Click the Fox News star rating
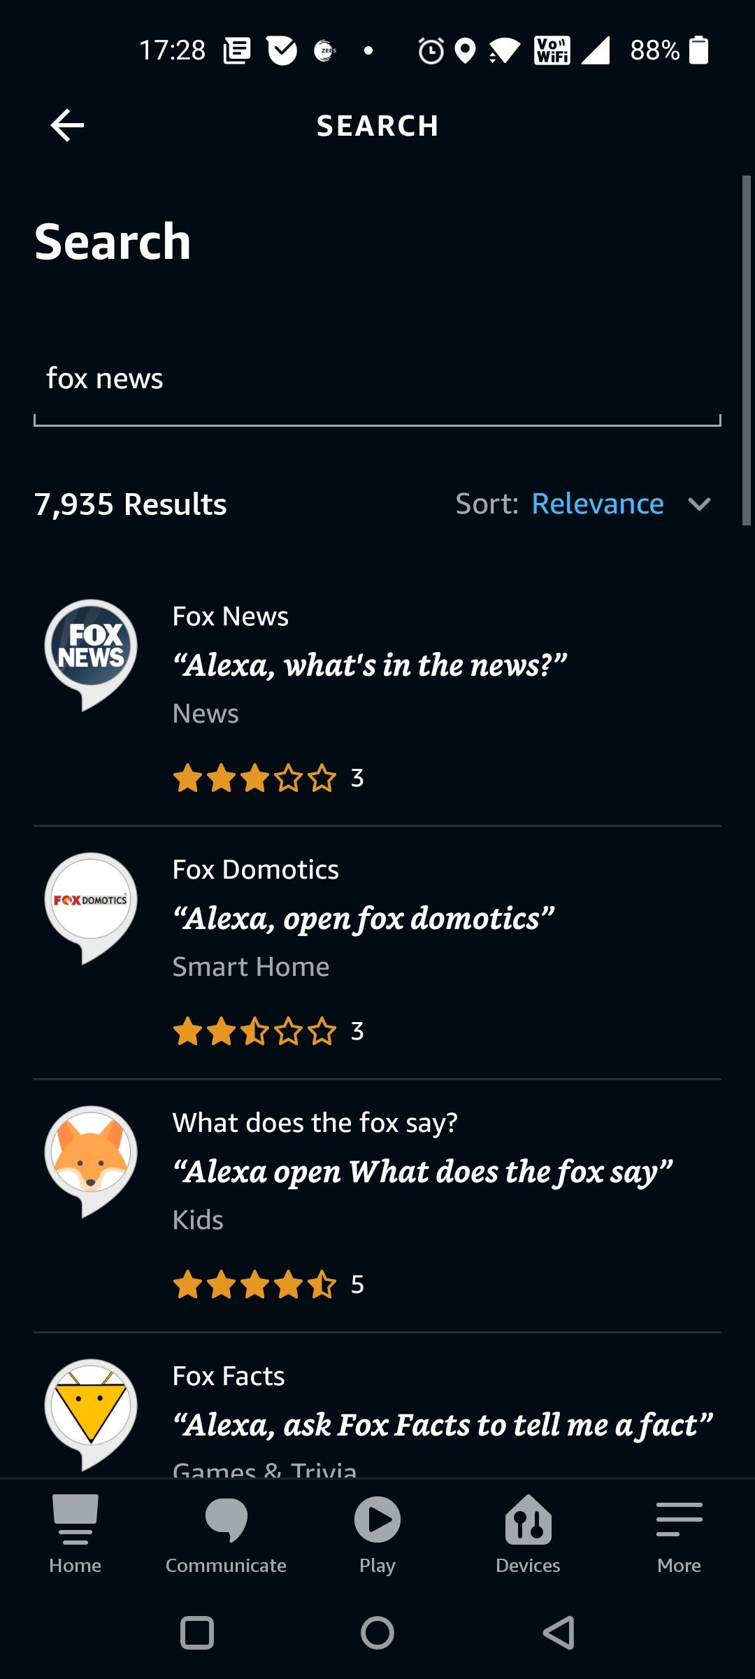 click(255, 779)
